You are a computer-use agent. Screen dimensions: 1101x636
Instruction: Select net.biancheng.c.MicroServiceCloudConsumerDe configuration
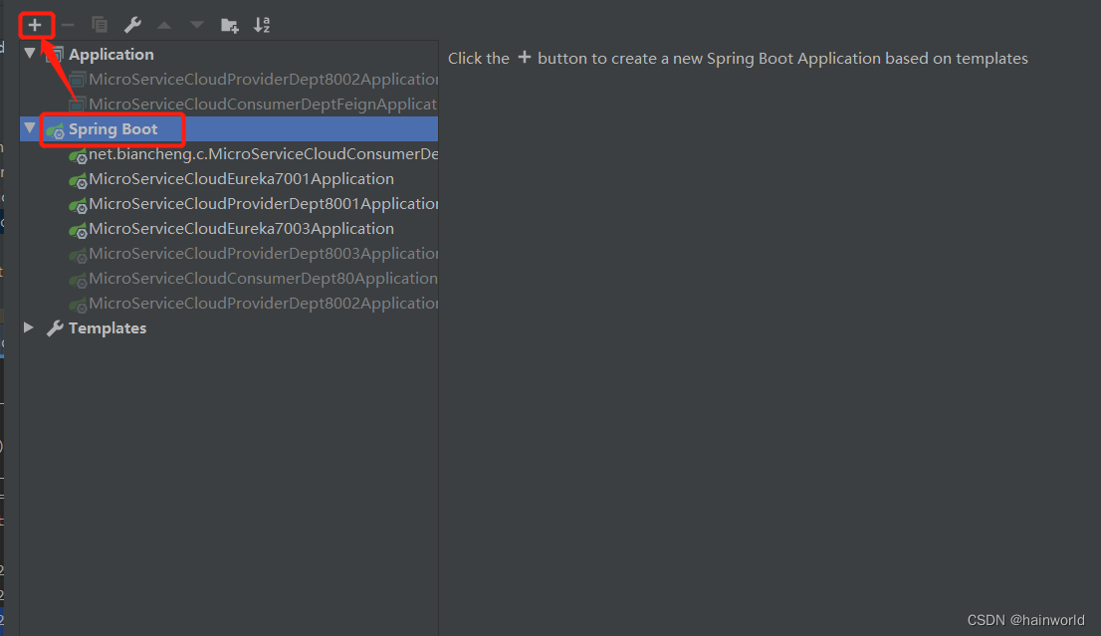point(264,153)
